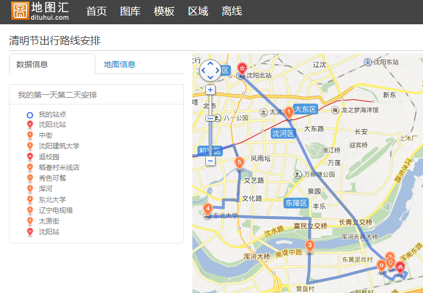423x293 pixels.
Task: Click map marker number 1 near 大东区
Action: pos(288,112)
